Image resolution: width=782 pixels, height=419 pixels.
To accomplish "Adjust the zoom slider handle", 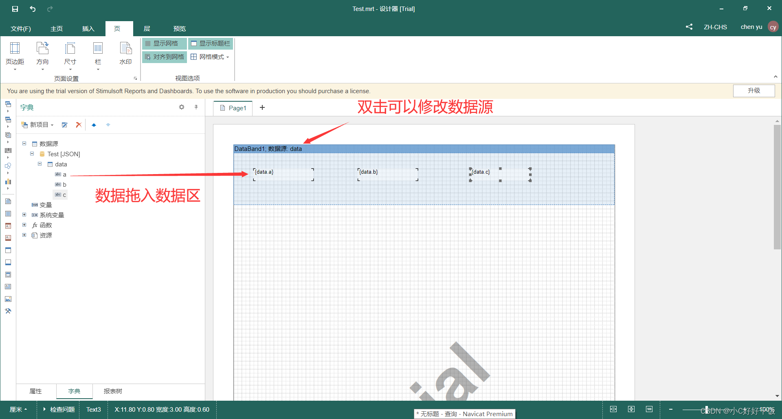I will (707, 409).
